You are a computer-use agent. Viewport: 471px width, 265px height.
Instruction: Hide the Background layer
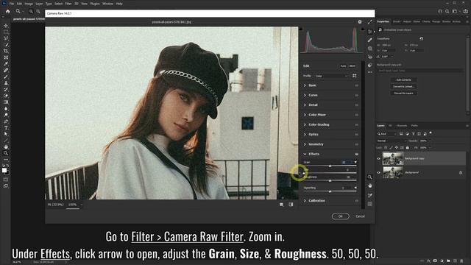pos(378,173)
